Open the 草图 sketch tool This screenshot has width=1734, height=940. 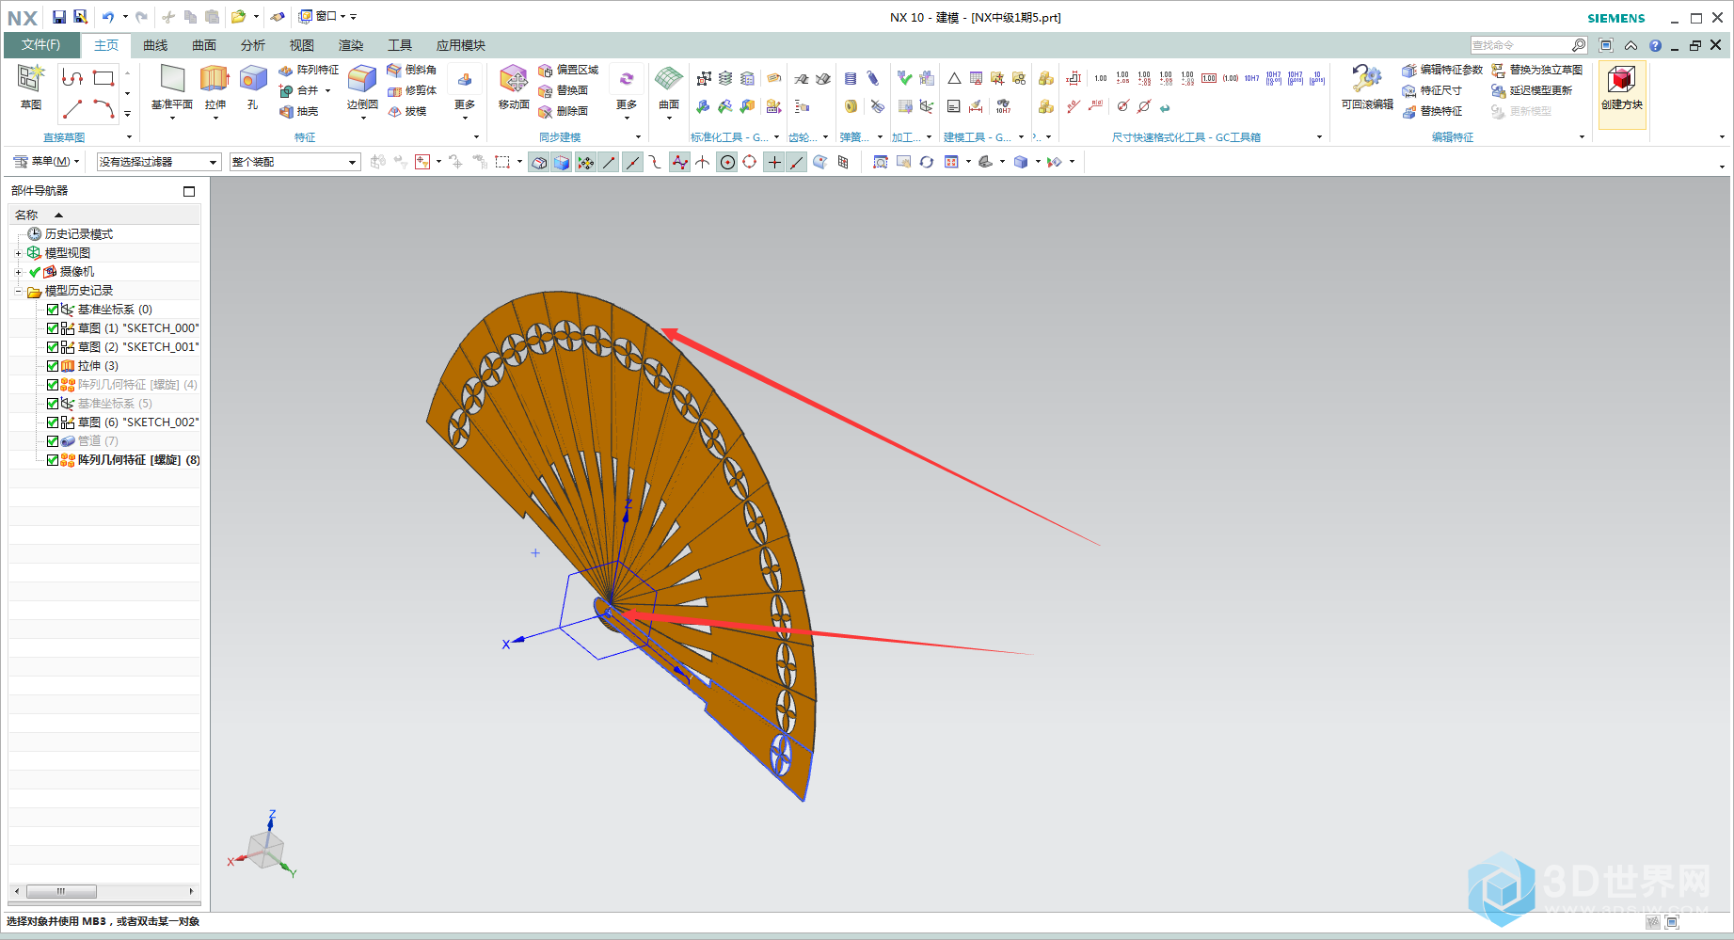point(30,87)
